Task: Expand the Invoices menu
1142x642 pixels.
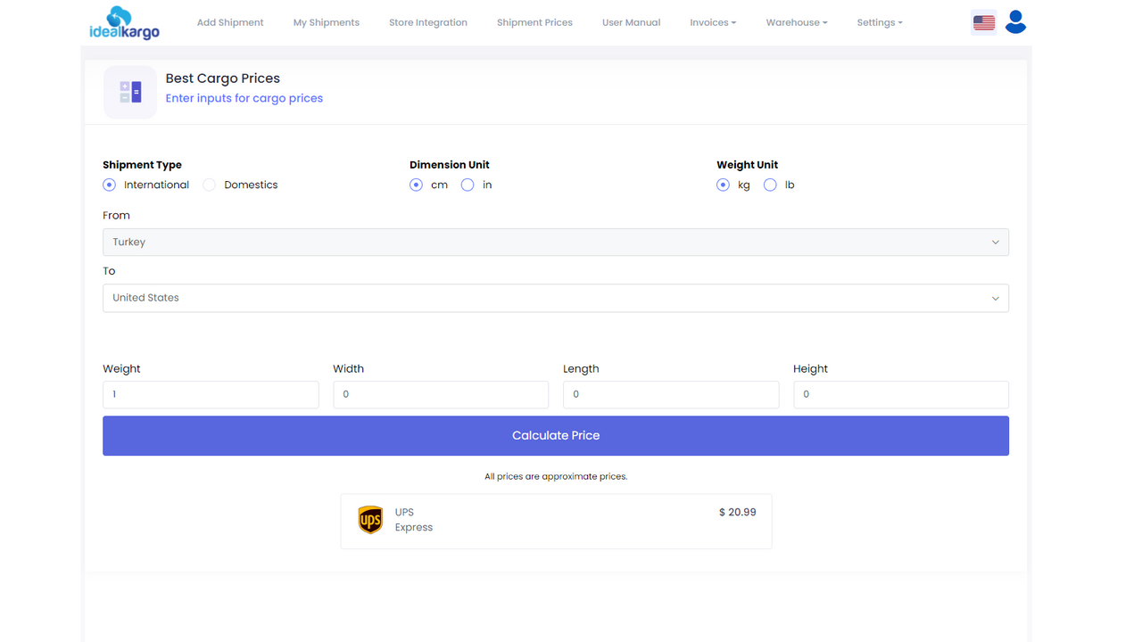Action: pos(713,22)
